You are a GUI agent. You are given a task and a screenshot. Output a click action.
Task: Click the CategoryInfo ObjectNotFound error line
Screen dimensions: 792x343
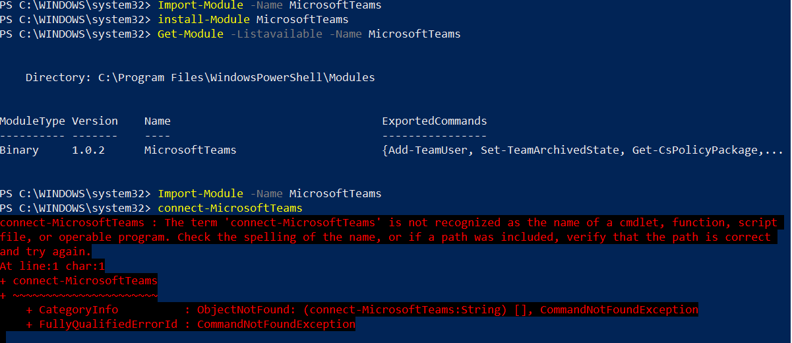(x=362, y=310)
